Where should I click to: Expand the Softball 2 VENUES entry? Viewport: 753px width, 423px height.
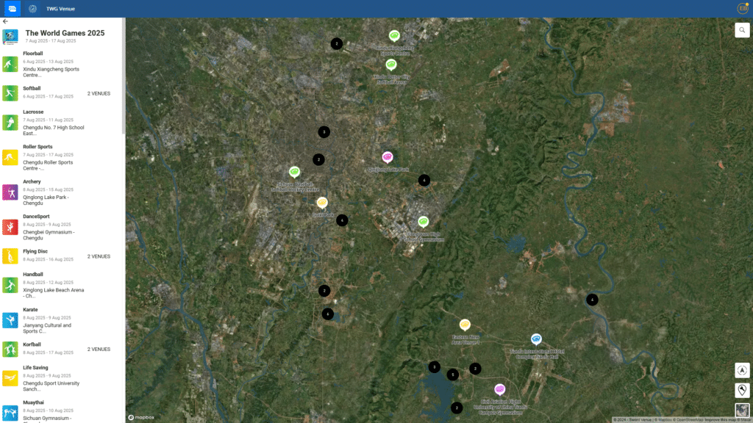(99, 94)
